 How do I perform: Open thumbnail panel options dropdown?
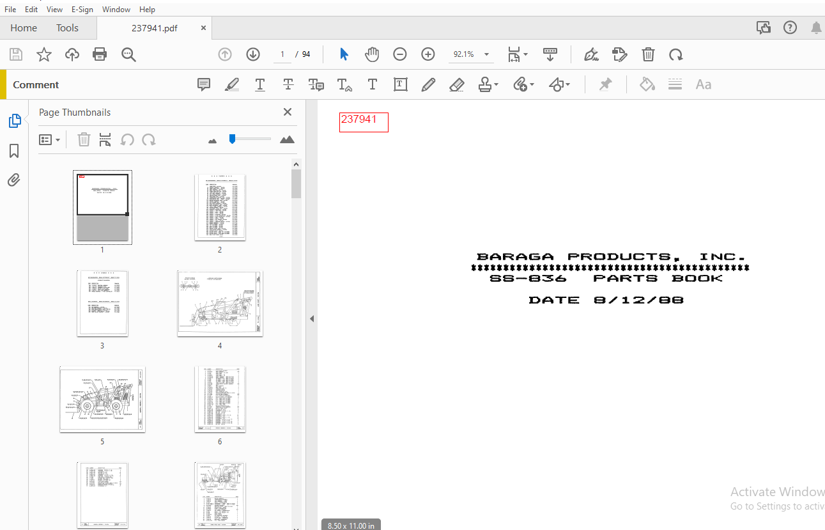click(50, 139)
